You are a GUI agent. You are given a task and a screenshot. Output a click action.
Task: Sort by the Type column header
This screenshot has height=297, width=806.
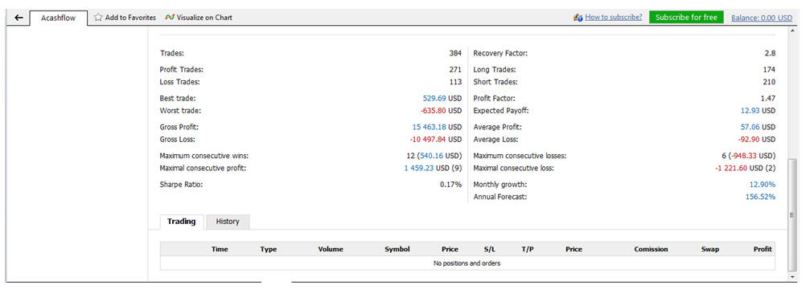pos(269,250)
